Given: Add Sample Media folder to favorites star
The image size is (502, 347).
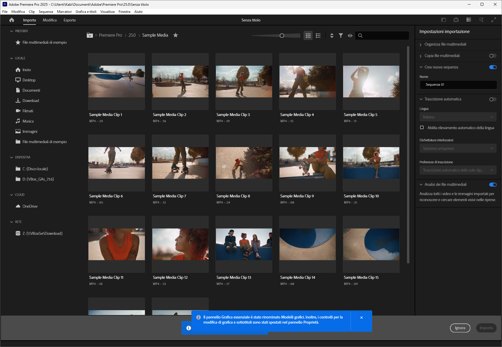Looking at the screenshot, I should click(x=176, y=35).
